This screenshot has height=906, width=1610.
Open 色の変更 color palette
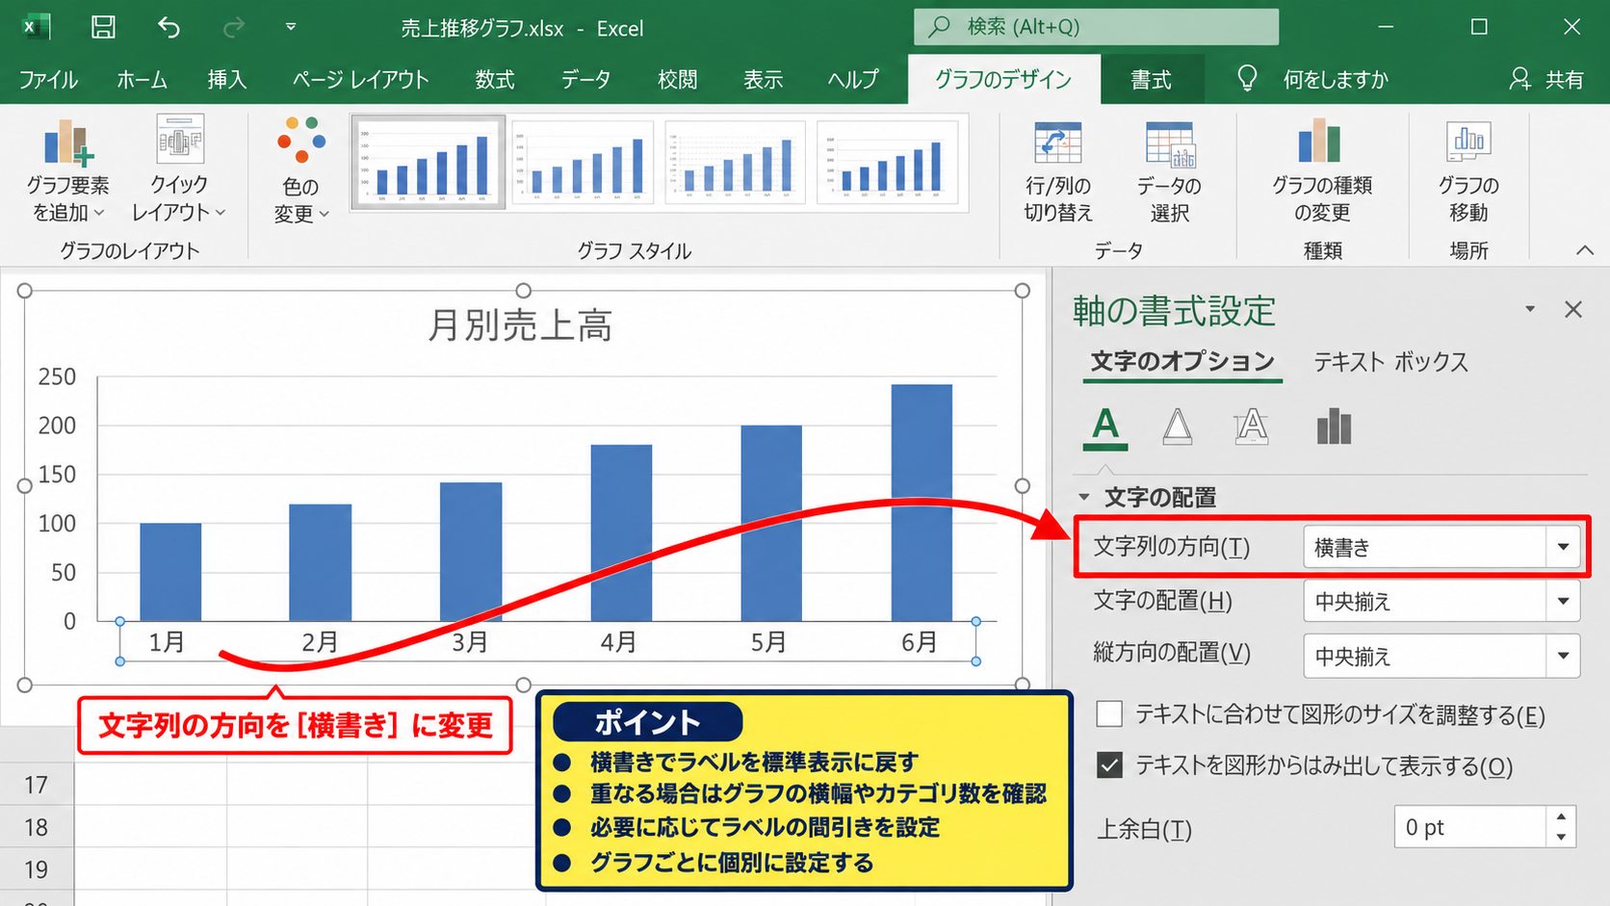pyautogui.click(x=301, y=170)
